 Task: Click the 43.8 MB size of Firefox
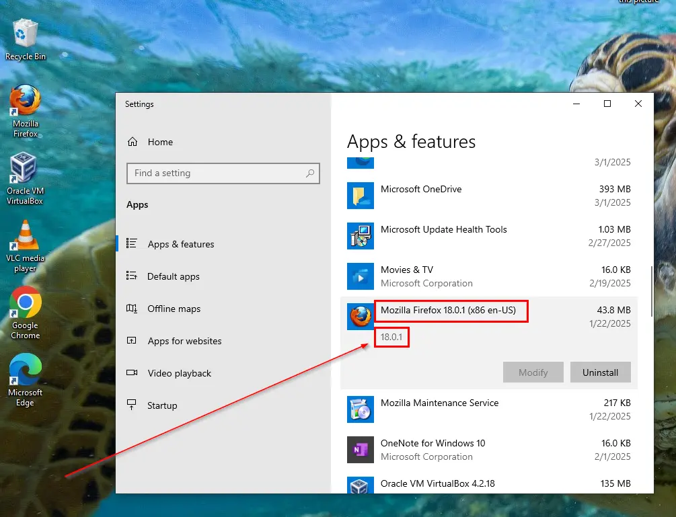pyautogui.click(x=613, y=310)
